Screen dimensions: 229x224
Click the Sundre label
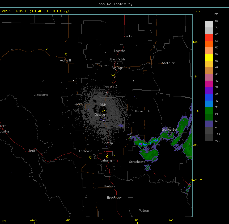point(78,104)
